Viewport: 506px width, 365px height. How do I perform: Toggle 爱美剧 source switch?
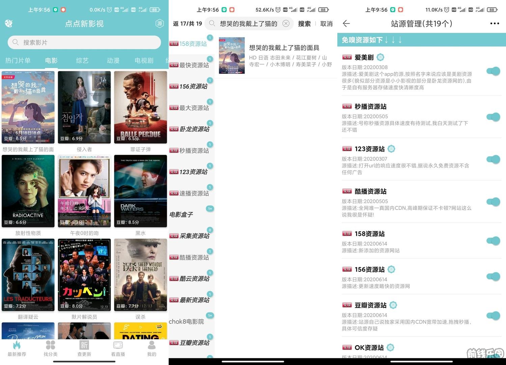(x=493, y=71)
